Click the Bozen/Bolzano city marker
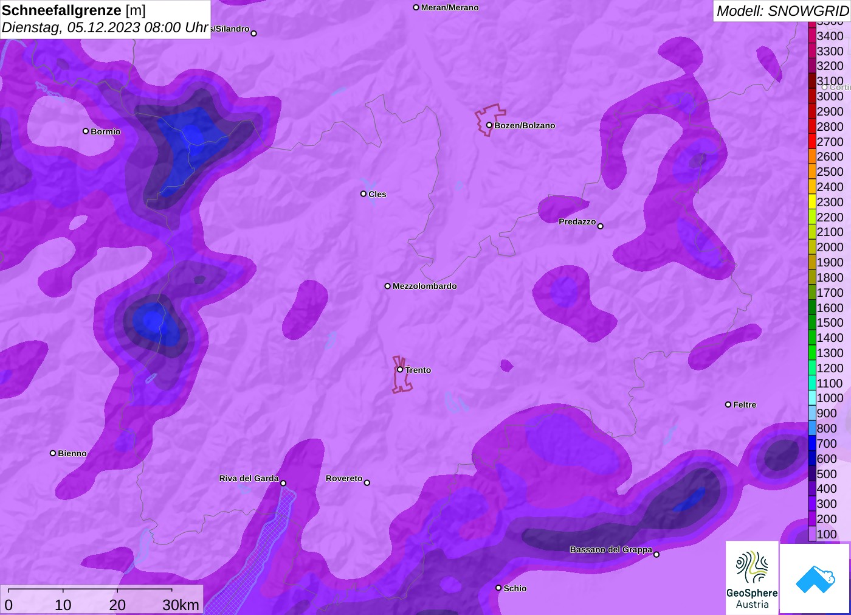 coord(489,125)
